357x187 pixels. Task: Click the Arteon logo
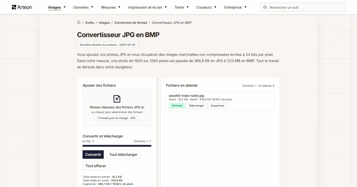[22, 7]
